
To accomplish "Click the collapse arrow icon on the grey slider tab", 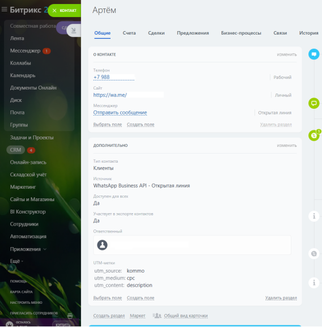I will [x=74, y=31].
